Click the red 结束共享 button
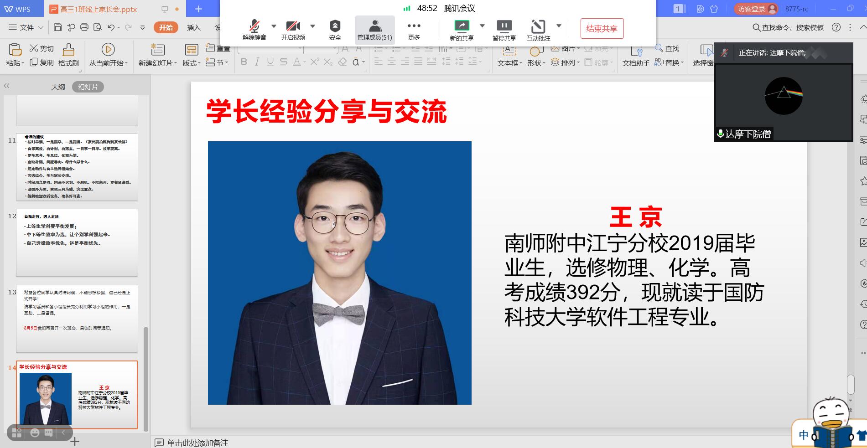Screen dimensions: 867x448 coord(602,29)
